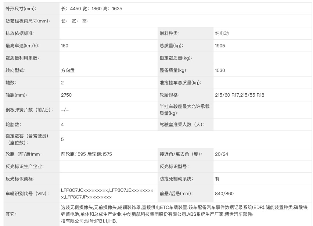313x226 pixels.
Task: Click the 轮胎数 label
Action: pos(13,125)
